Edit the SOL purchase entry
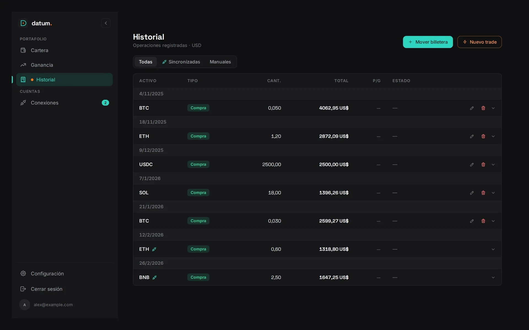Viewport: 529px width, 330px height. pos(472,193)
